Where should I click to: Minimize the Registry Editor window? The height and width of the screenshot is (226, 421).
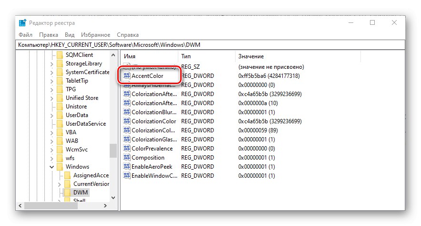(x=351, y=22)
